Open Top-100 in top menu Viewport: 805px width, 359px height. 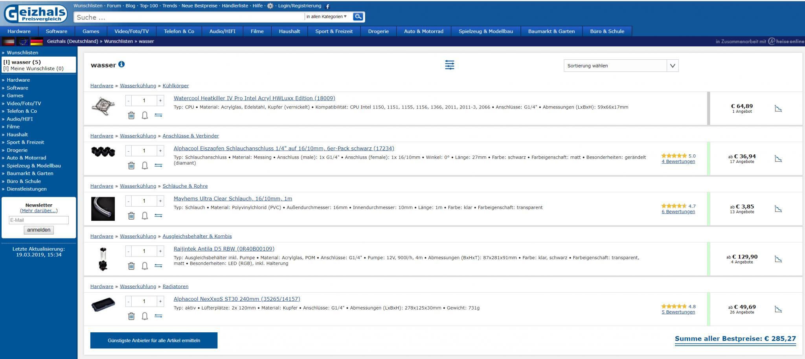point(149,6)
